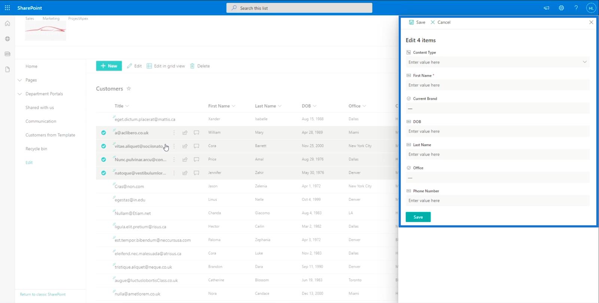Click Return to classic SharePoint

[43, 294]
